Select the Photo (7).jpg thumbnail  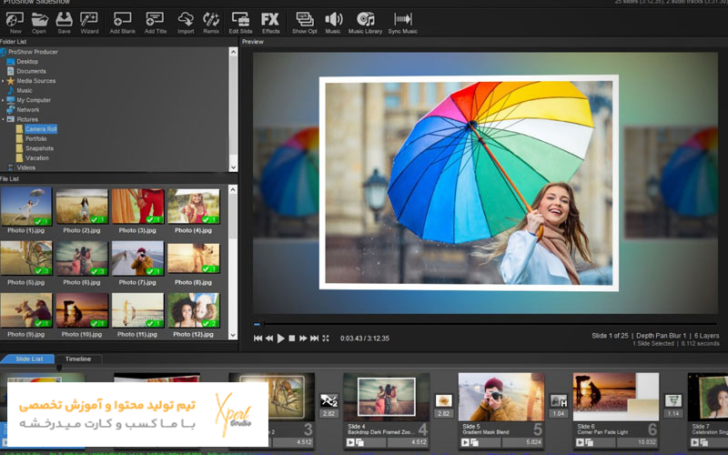click(x=137, y=258)
